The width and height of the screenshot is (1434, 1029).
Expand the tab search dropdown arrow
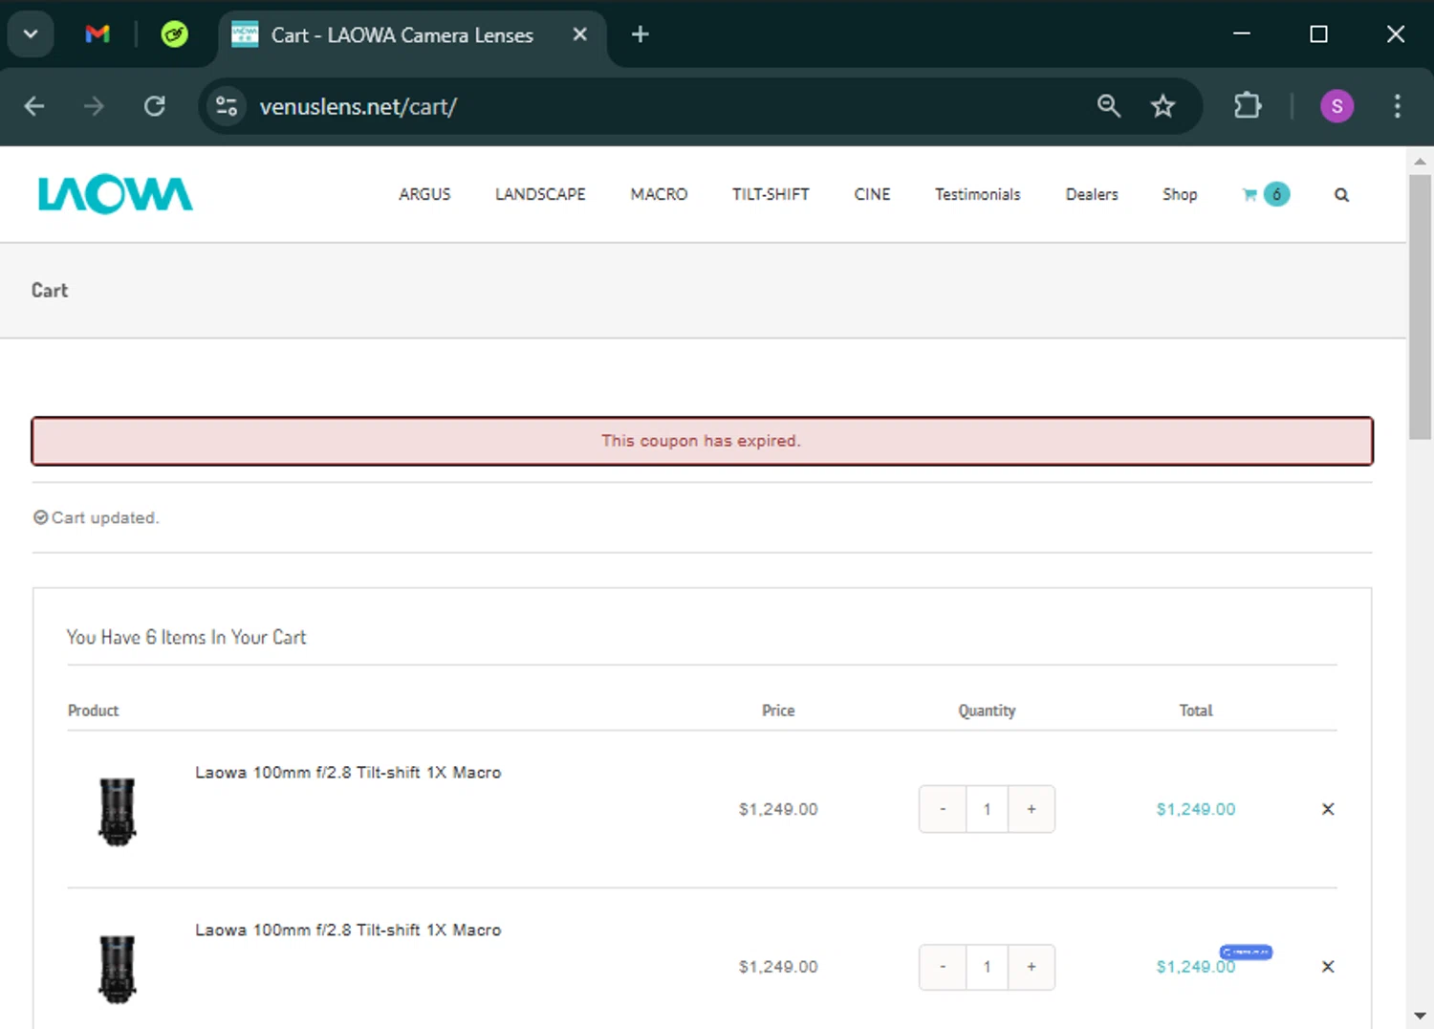pyautogui.click(x=31, y=34)
